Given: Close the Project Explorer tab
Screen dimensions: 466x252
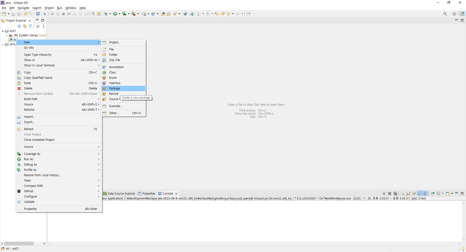Looking at the screenshot, I should point(30,21).
